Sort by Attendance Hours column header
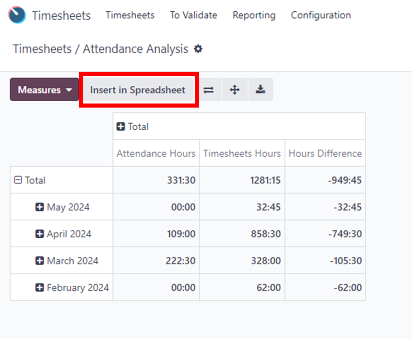Image resolution: width=412 pixels, height=339 pixels. [x=156, y=153]
